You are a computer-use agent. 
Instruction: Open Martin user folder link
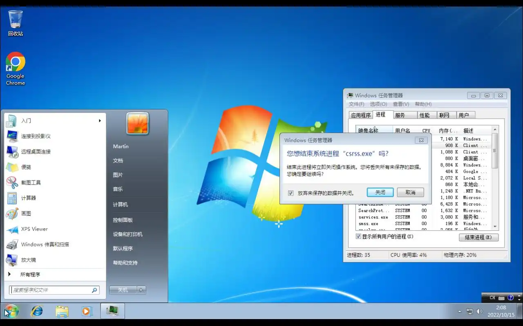pos(121,146)
